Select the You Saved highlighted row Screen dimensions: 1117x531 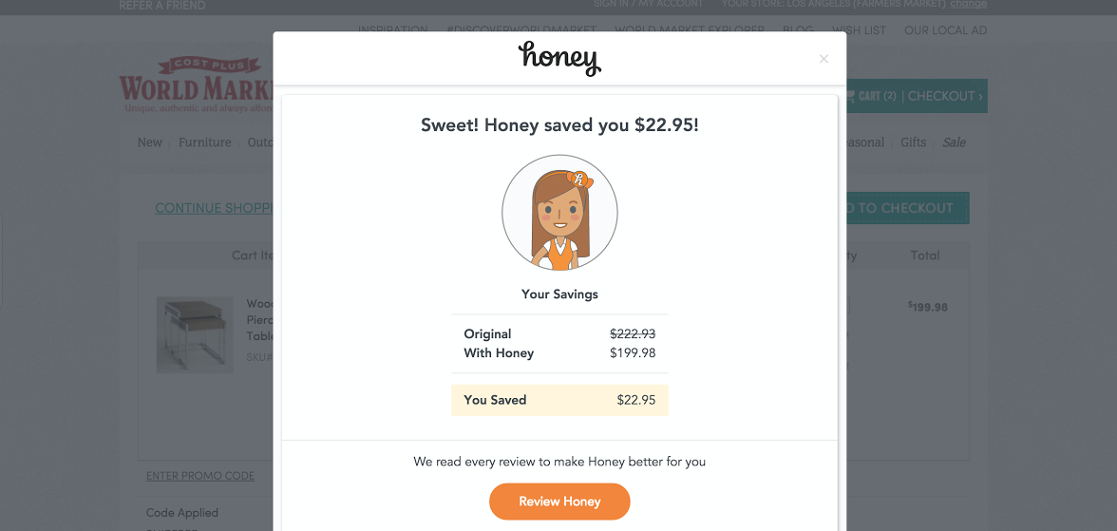point(559,400)
